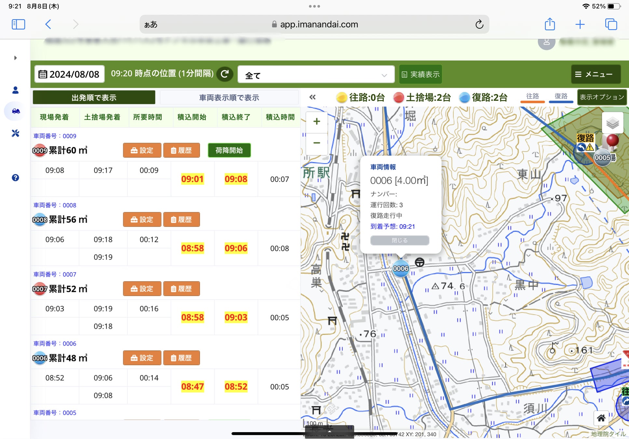Open the メニュー hamburger menu
This screenshot has height=439, width=629.
point(595,74)
